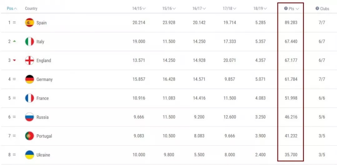Click the France flag icon
This screenshot has height=165, width=337.
(29, 98)
